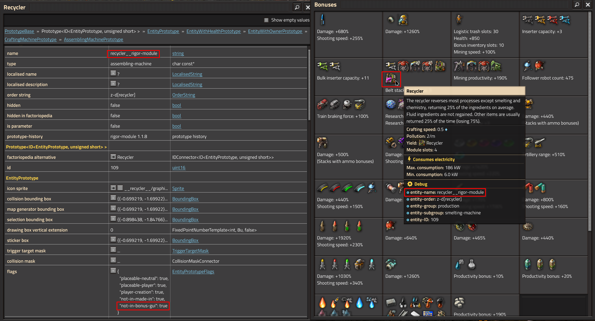Screen dimensions: 595x321
Task: Open the CraftingMachinePrototype breadcrumb link
Action: pyautogui.click(x=31, y=39)
